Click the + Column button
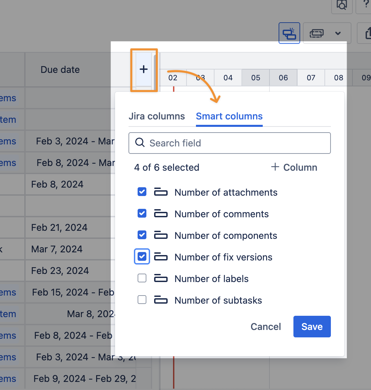The width and height of the screenshot is (371, 390). (x=294, y=167)
